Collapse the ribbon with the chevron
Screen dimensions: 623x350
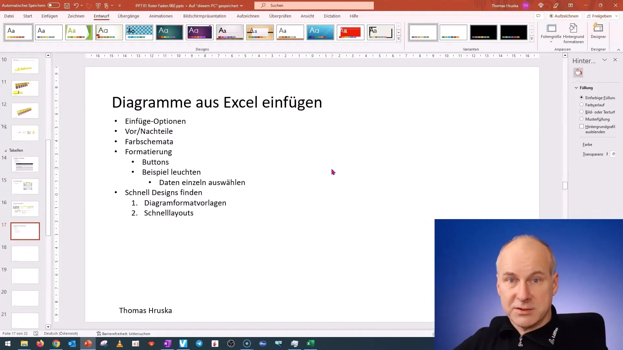point(618,50)
